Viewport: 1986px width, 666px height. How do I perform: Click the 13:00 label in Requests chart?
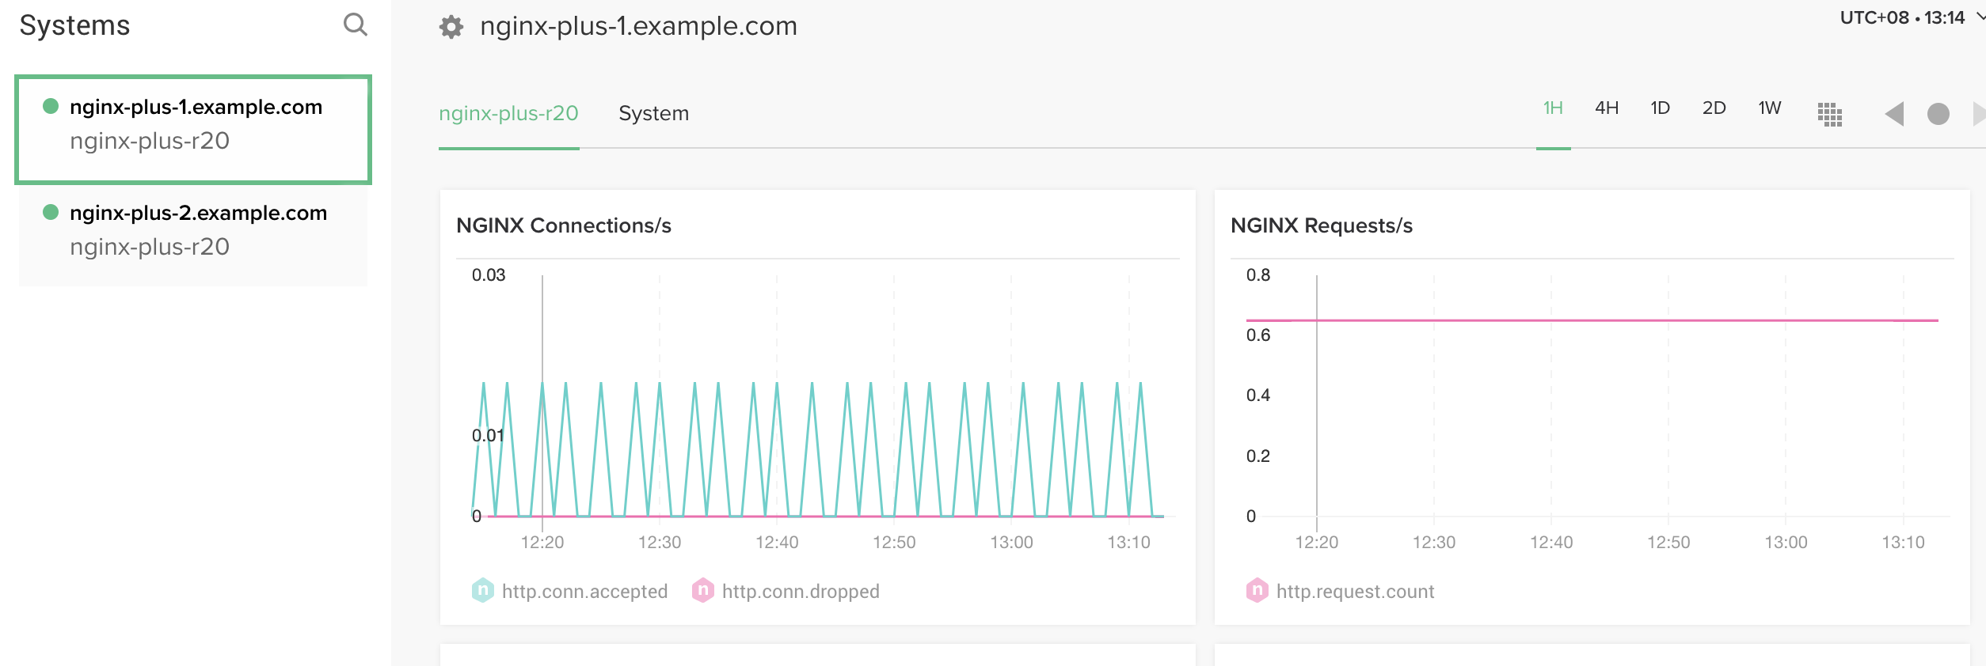1786,542
